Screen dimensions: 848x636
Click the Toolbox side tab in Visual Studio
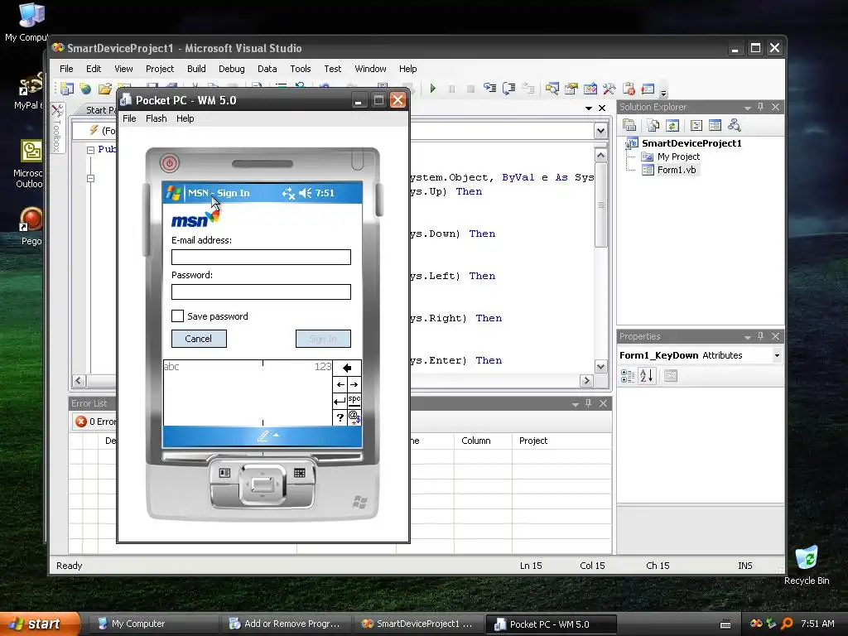pyautogui.click(x=57, y=128)
